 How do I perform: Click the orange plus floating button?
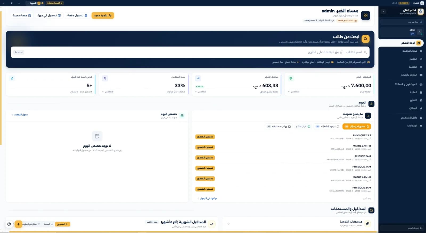pyautogui.click(x=18, y=224)
